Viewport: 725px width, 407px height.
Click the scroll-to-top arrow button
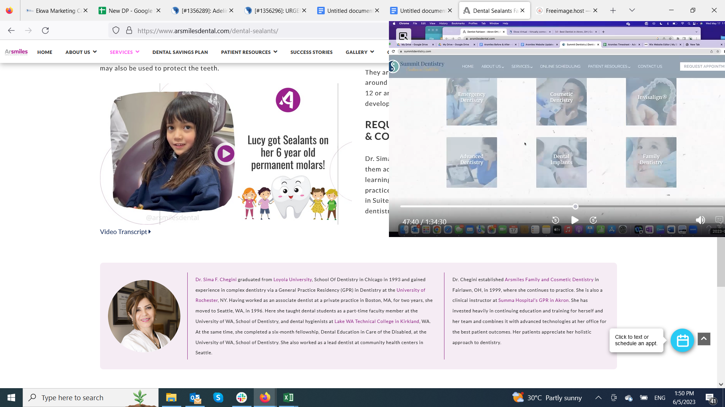[x=704, y=339]
